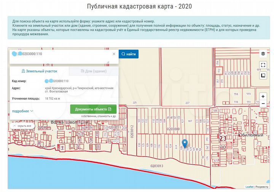
Task: Select parcel 688 on the map
Action: click(x=215, y=111)
